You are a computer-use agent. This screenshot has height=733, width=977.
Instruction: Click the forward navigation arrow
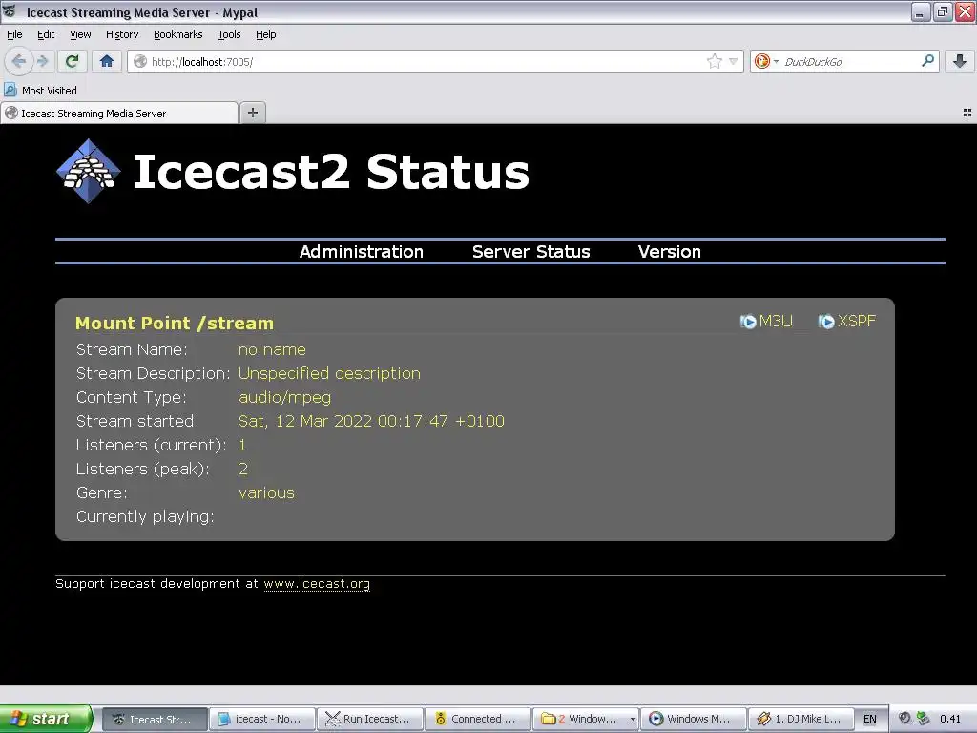coord(42,61)
